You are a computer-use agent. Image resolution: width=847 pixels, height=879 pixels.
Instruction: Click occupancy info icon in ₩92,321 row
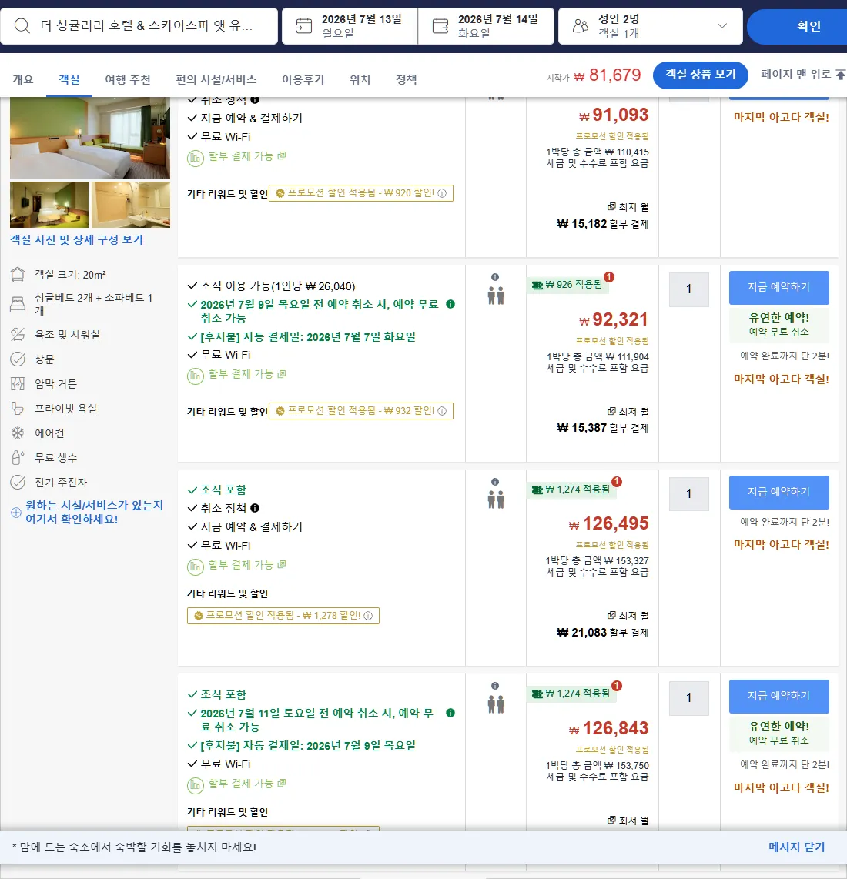click(495, 277)
